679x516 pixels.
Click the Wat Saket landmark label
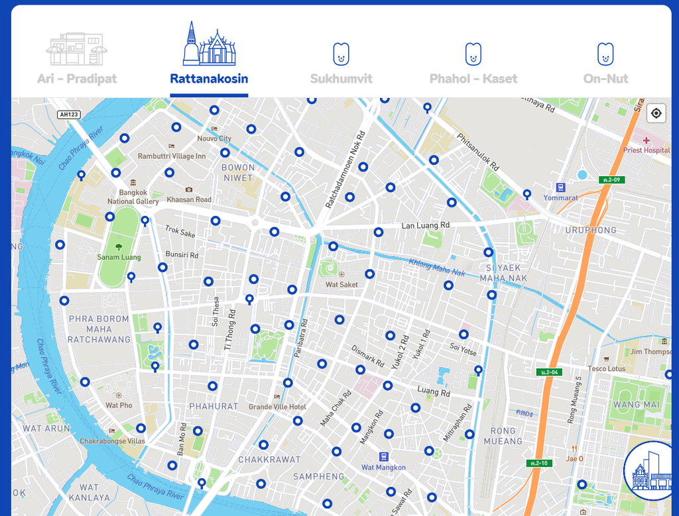point(341,285)
